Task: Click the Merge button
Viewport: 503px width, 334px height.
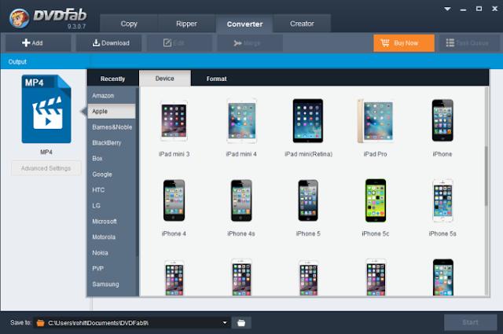Action: pyautogui.click(x=250, y=43)
